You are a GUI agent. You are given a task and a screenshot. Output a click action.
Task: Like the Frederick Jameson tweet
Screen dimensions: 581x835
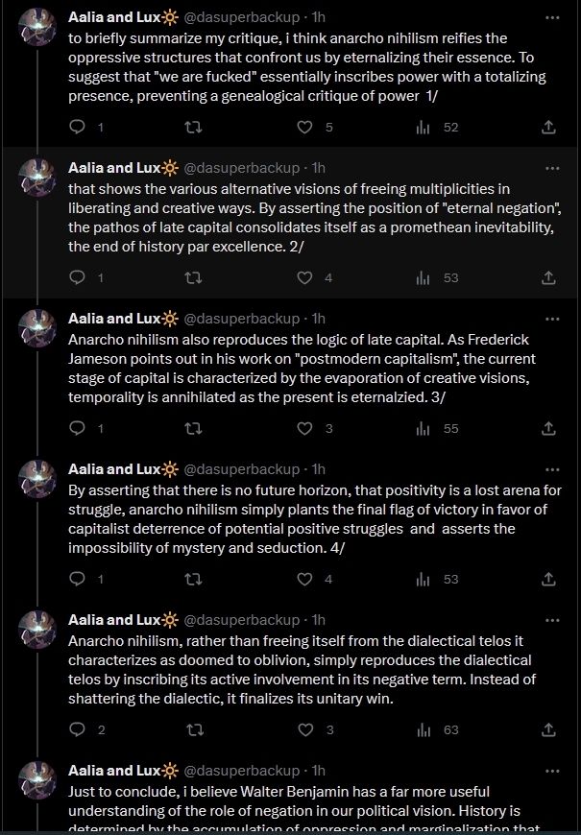pyautogui.click(x=305, y=428)
